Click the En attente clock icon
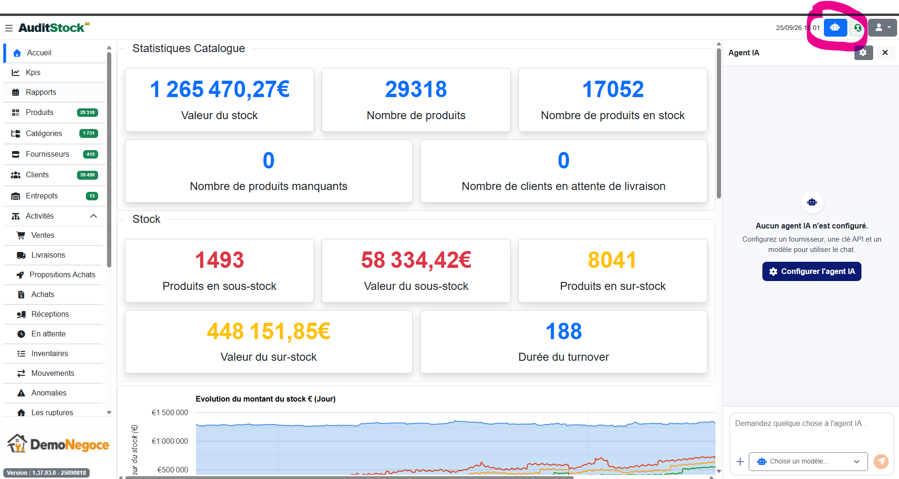899x479 pixels. coord(21,334)
